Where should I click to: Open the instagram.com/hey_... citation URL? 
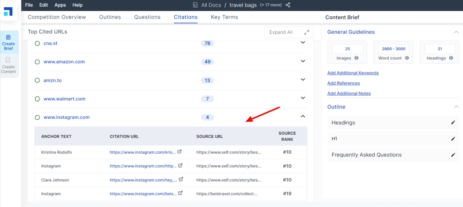tap(143, 180)
